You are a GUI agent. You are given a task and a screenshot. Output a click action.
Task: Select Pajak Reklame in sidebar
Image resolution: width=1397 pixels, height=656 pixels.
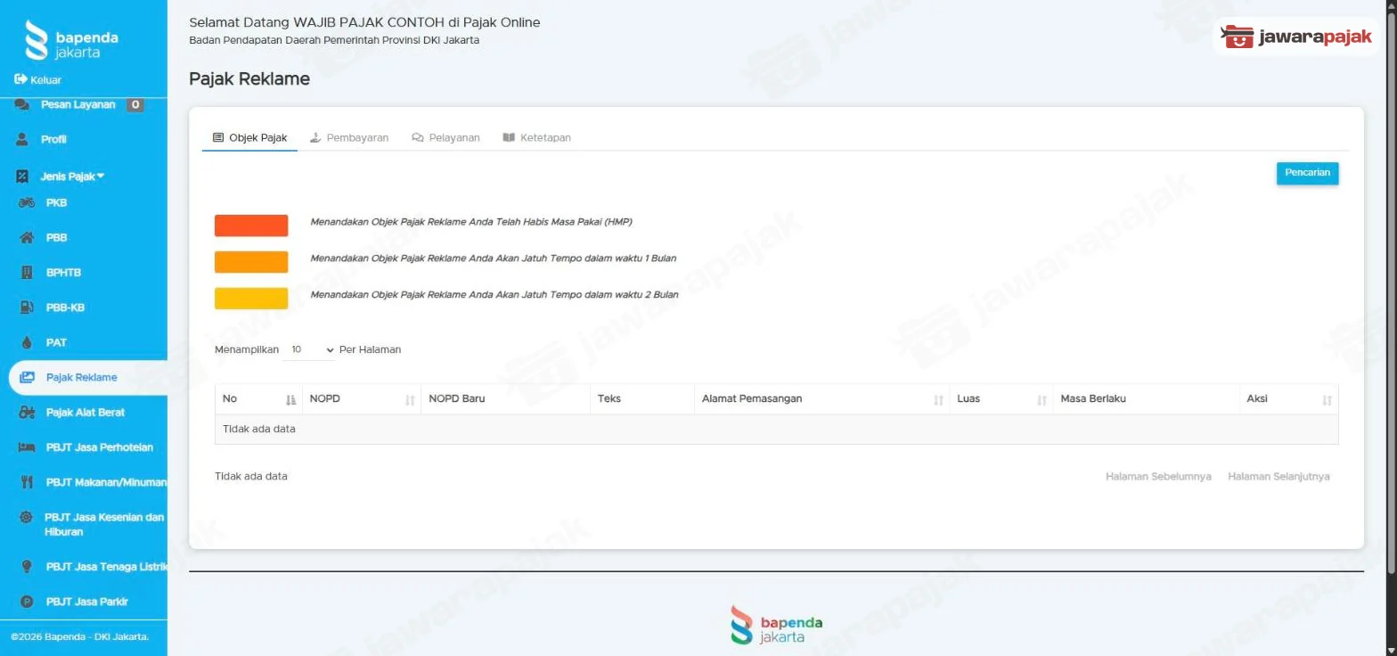87,377
